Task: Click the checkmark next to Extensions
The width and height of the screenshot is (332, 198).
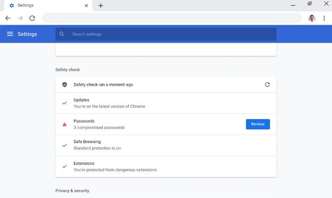Action: (65, 166)
